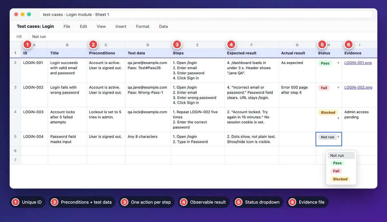Select the Expected result header cell
The height and width of the screenshot is (222, 387).
click(x=252, y=53)
